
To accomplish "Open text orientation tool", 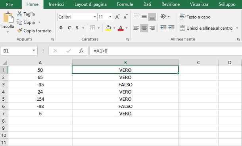I will point(163,17).
